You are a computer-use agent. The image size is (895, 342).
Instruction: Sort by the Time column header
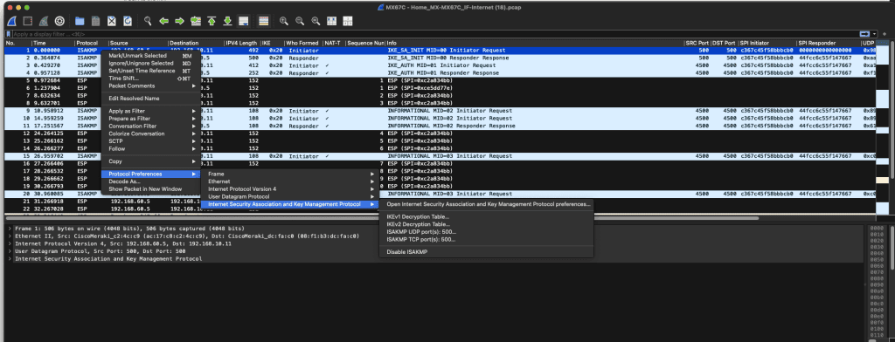(52, 43)
